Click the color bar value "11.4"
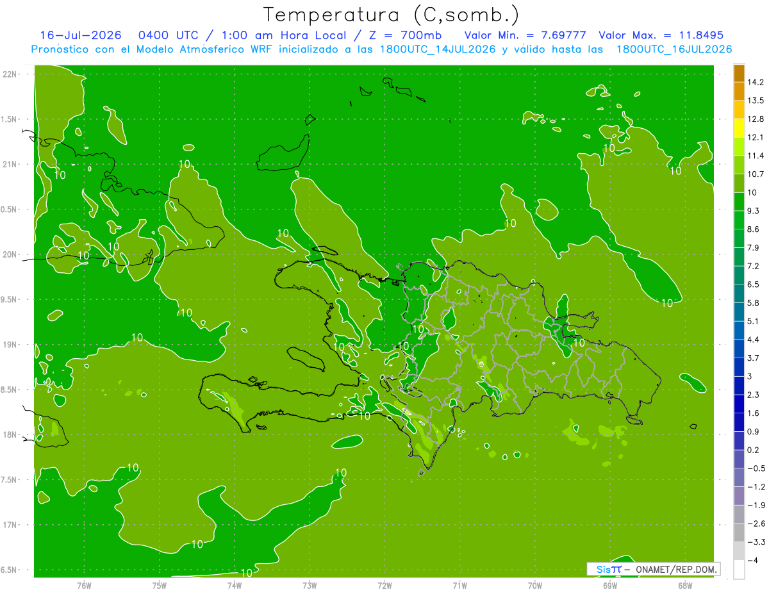Viewport: 769px width, 594px height. click(756, 156)
